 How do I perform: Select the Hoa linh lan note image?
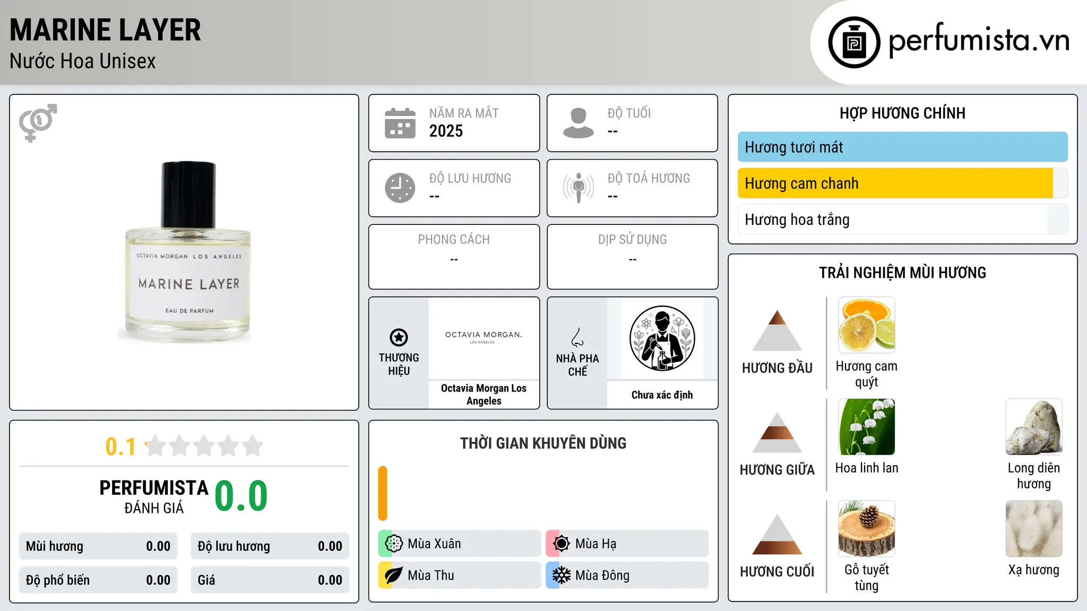[x=867, y=427]
